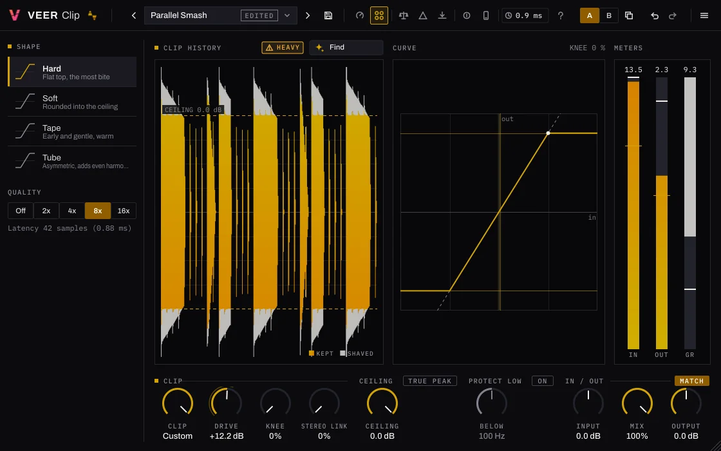Set oversampling quality to 2x
Image resolution: width=721 pixels, height=451 pixels.
click(46, 211)
